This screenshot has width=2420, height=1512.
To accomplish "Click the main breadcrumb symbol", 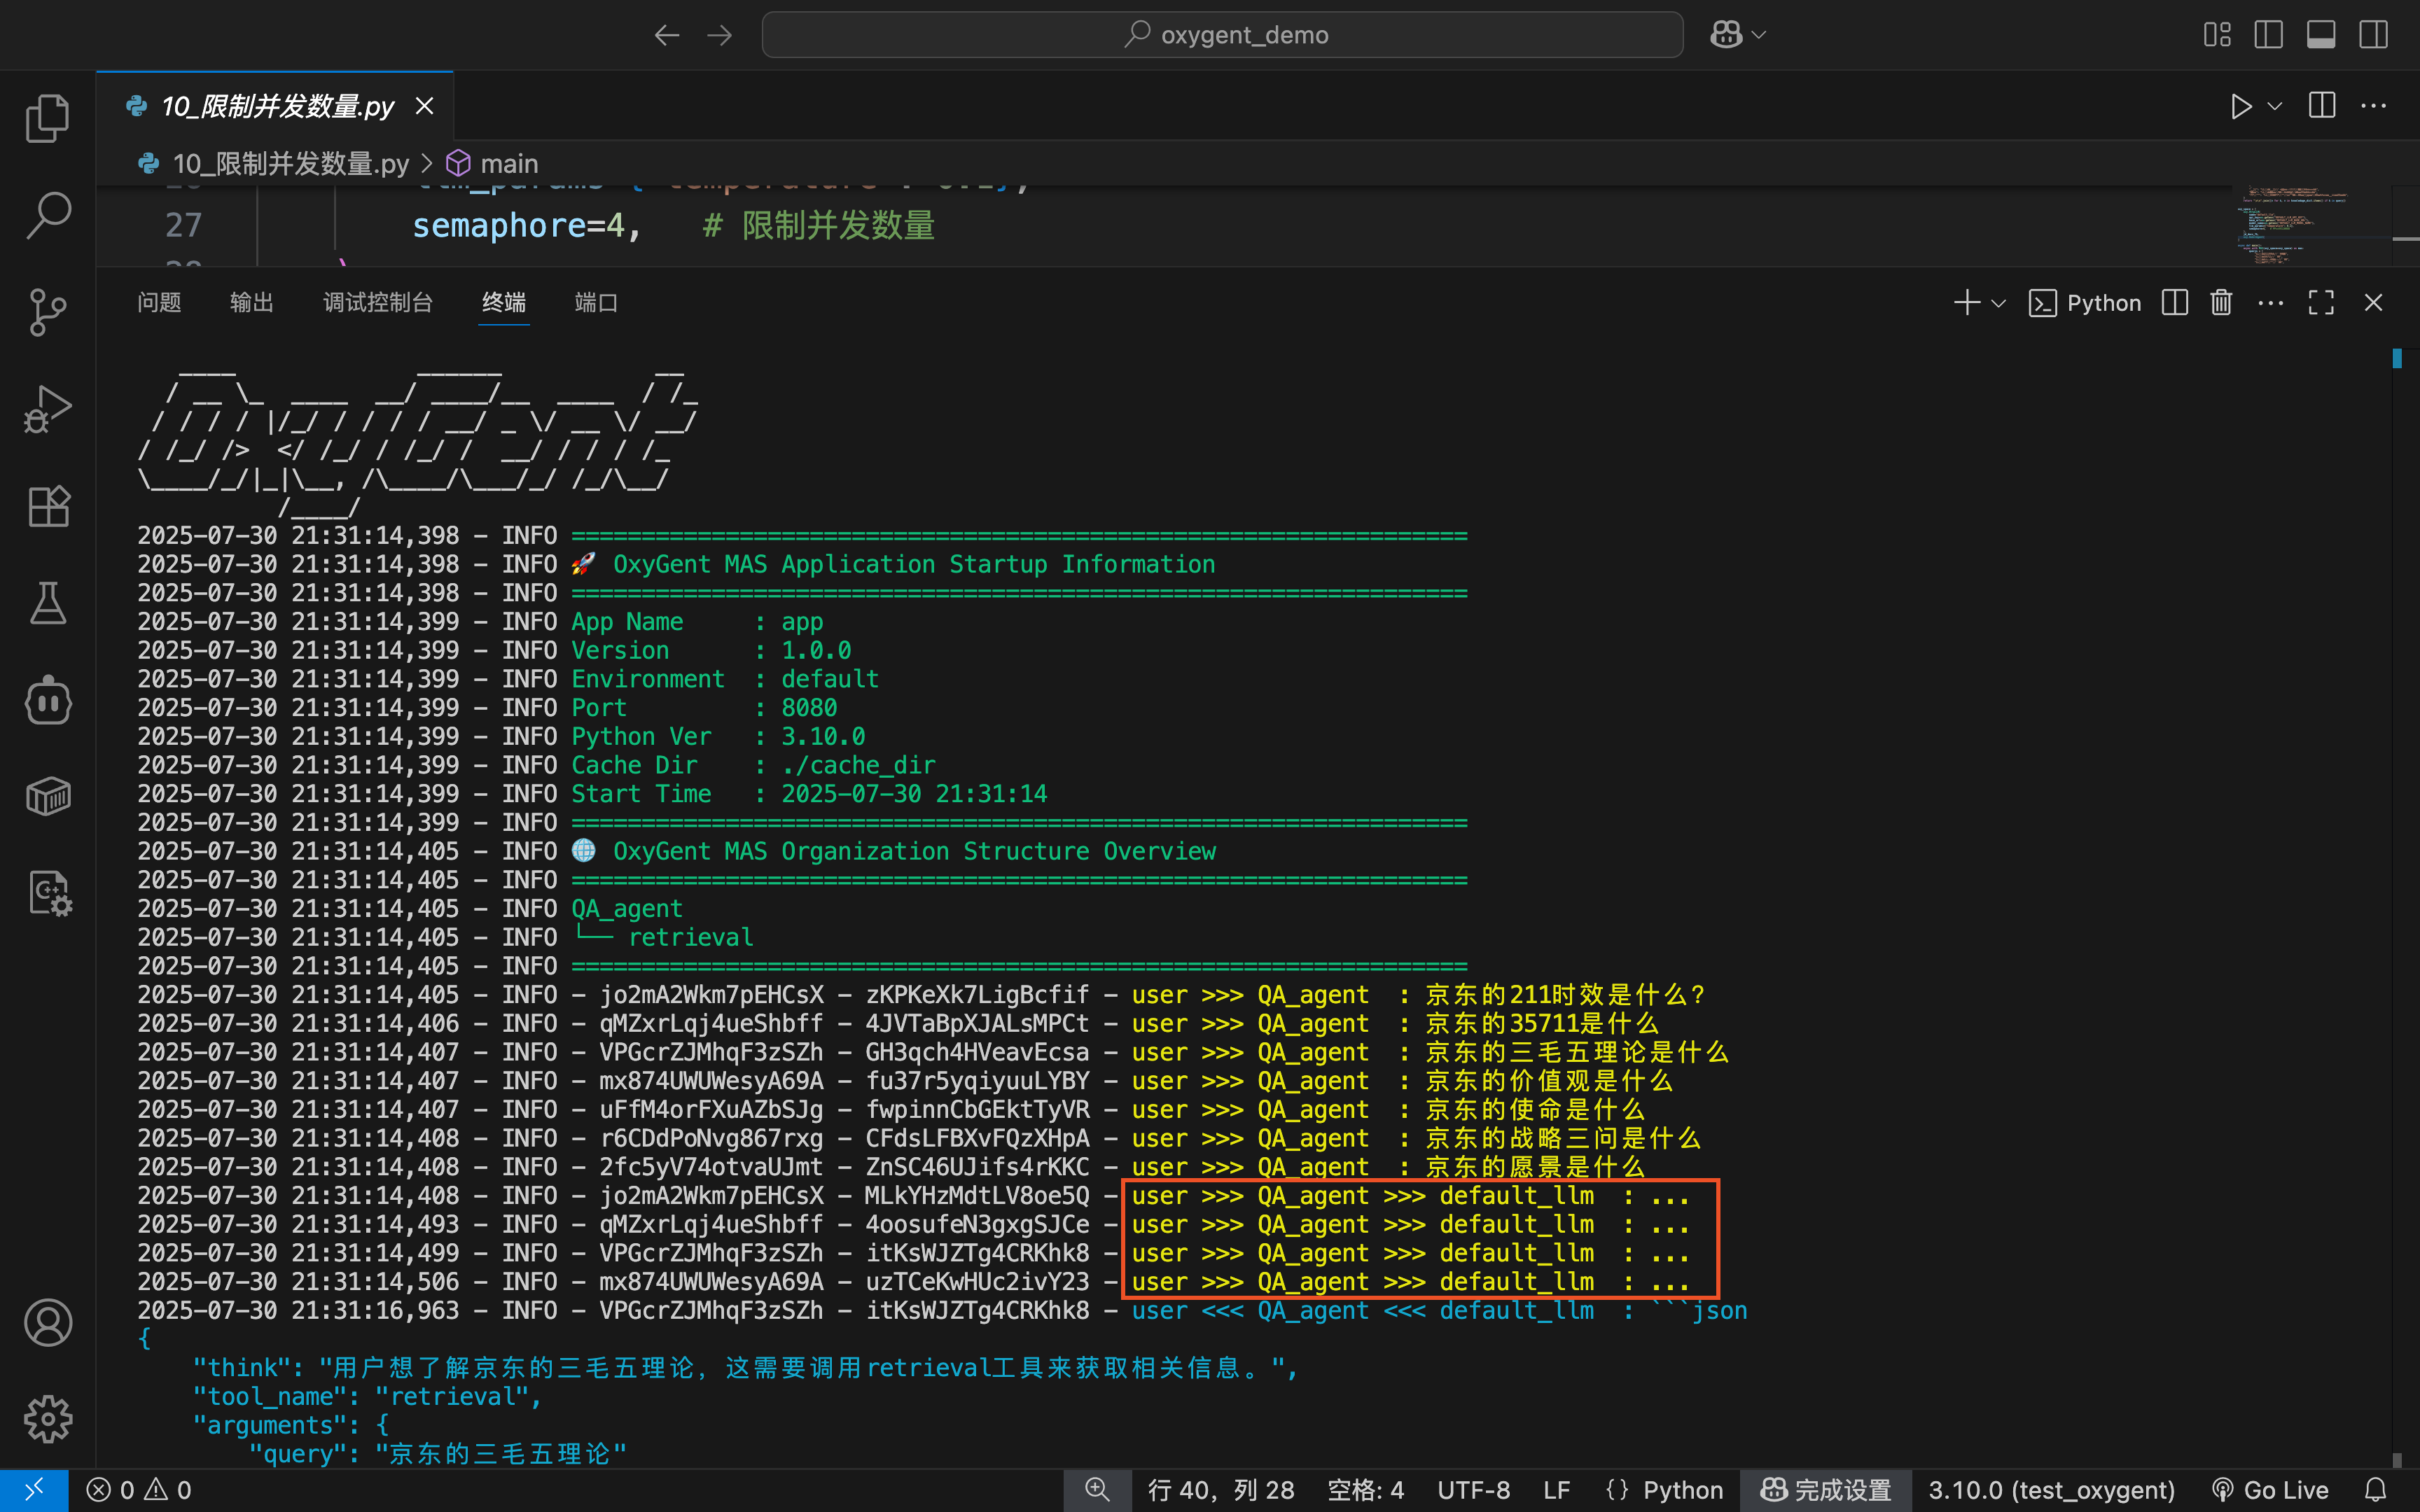I will tap(509, 163).
